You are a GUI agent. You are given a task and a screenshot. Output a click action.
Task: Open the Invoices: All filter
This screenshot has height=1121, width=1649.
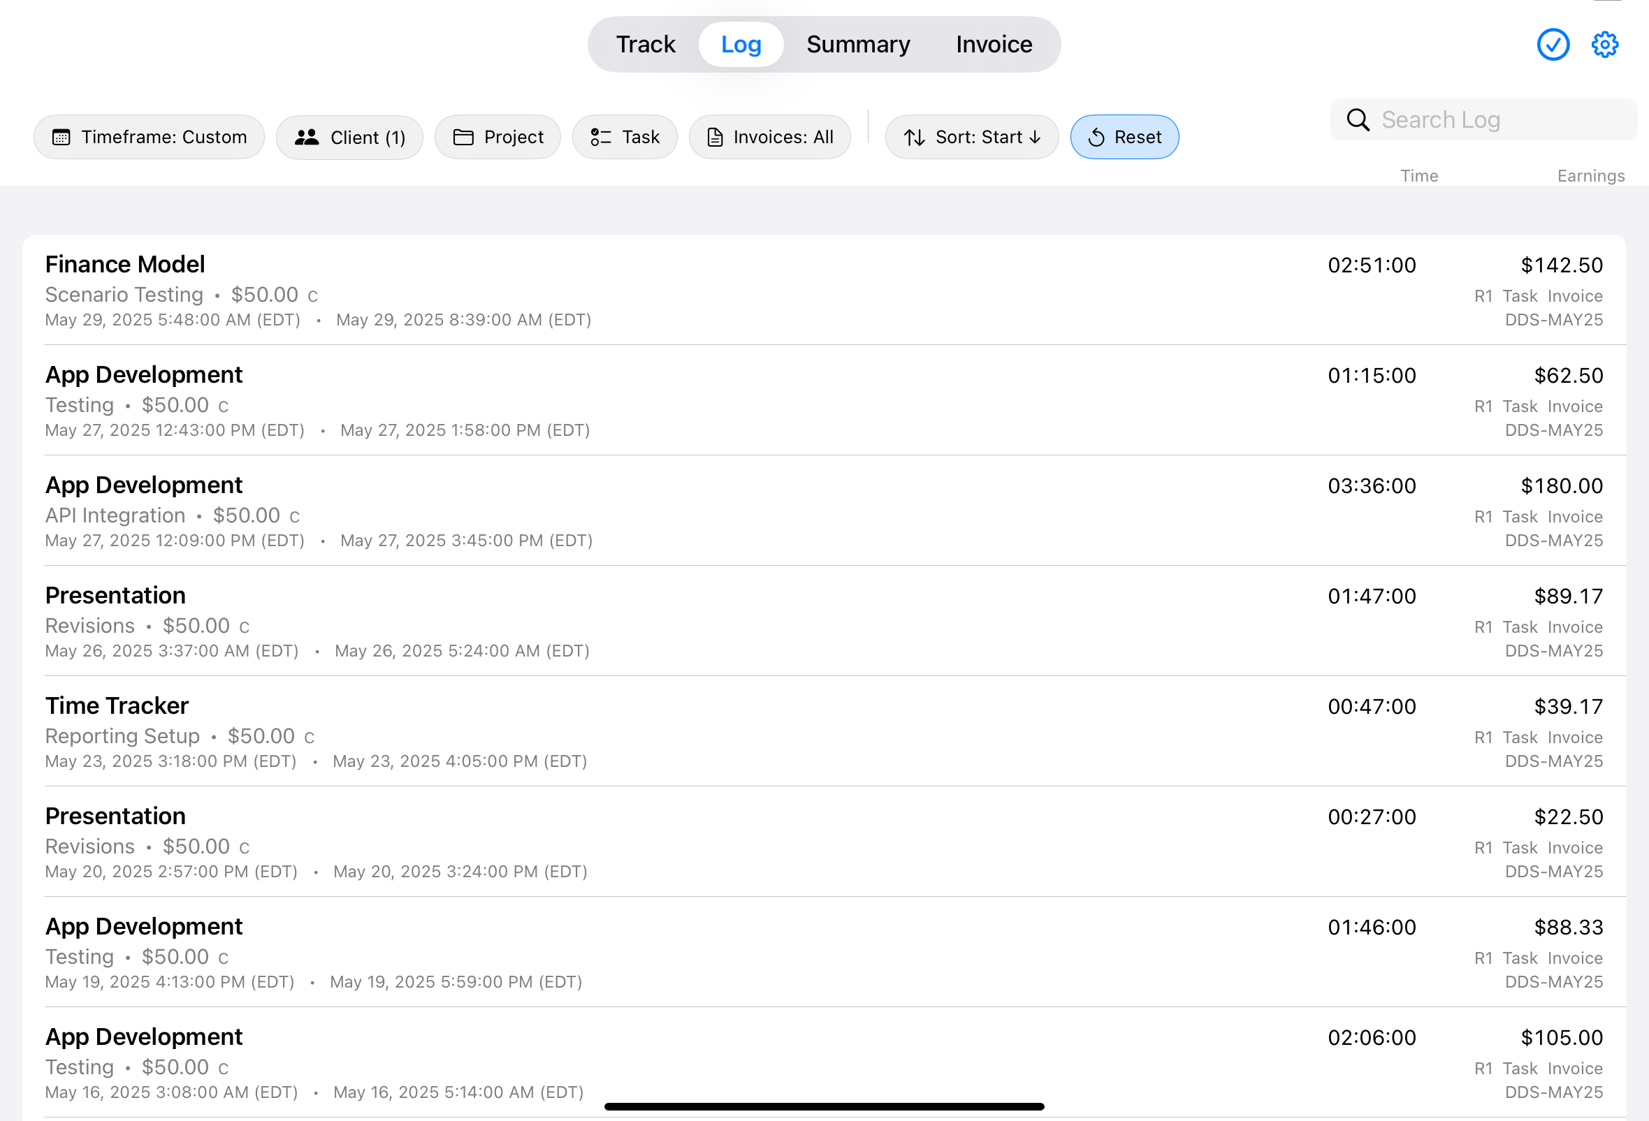pyautogui.click(x=771, y=137)
